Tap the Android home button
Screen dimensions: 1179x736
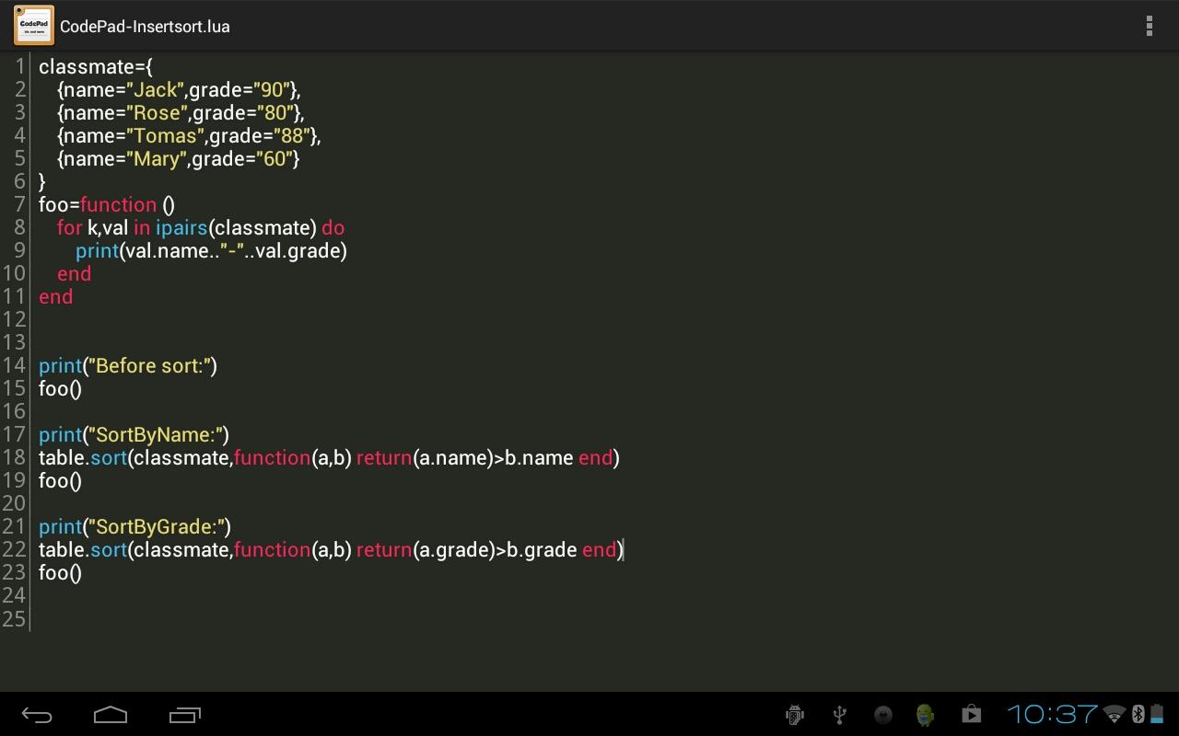[111, 715]
